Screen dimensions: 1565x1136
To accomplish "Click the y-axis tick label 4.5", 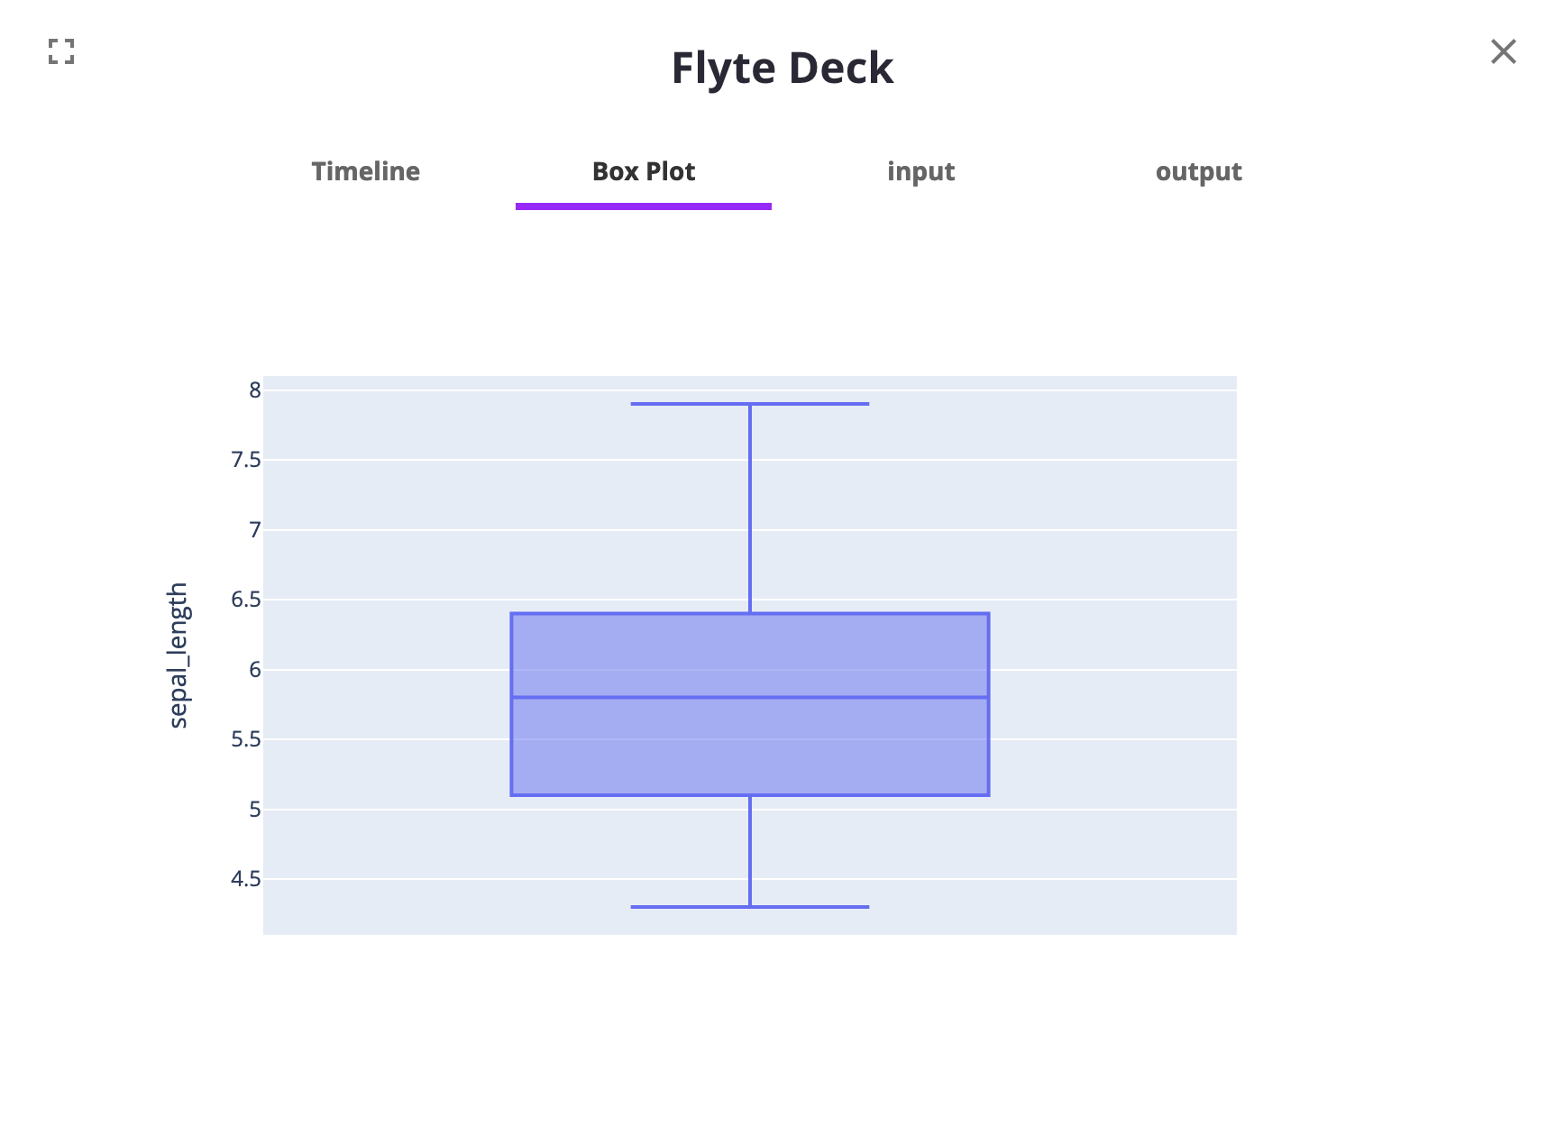I will click(x=245, y=879).
